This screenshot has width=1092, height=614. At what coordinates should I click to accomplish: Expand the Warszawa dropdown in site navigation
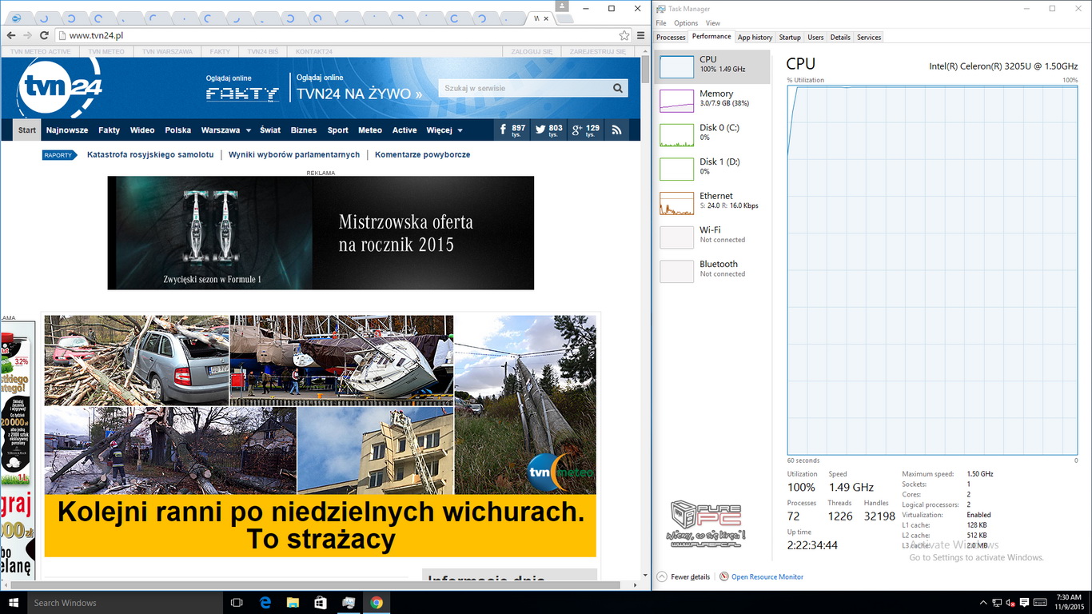[248, 130]
